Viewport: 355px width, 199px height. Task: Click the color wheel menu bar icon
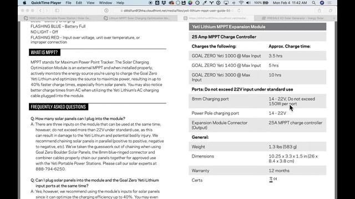pyautogui.click(x=190, y=3)
